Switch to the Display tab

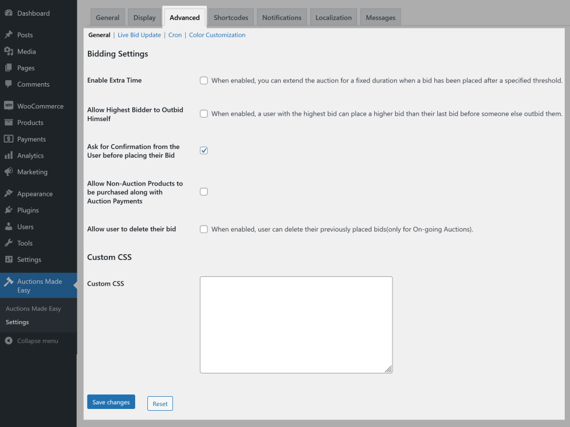click(144, 17)
